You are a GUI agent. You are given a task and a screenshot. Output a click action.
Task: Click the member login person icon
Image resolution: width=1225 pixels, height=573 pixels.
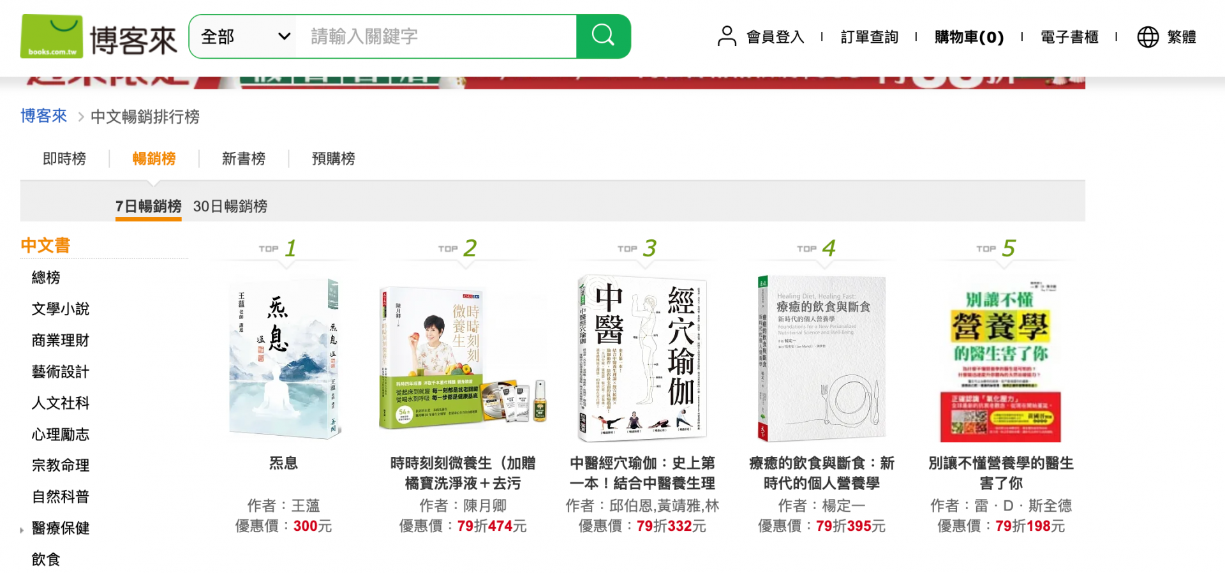coord(727,36)
